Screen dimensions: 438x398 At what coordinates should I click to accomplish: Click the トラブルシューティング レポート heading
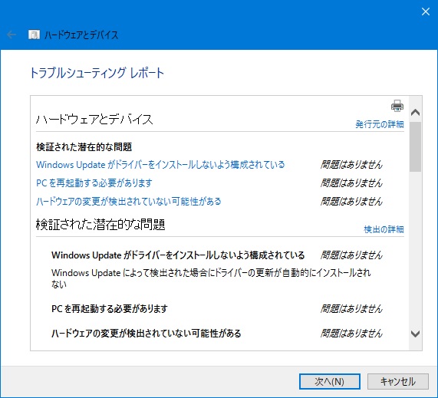[97, 73]
